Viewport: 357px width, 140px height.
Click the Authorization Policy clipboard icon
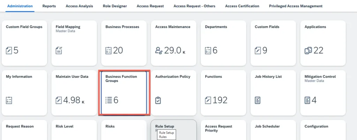158,101
